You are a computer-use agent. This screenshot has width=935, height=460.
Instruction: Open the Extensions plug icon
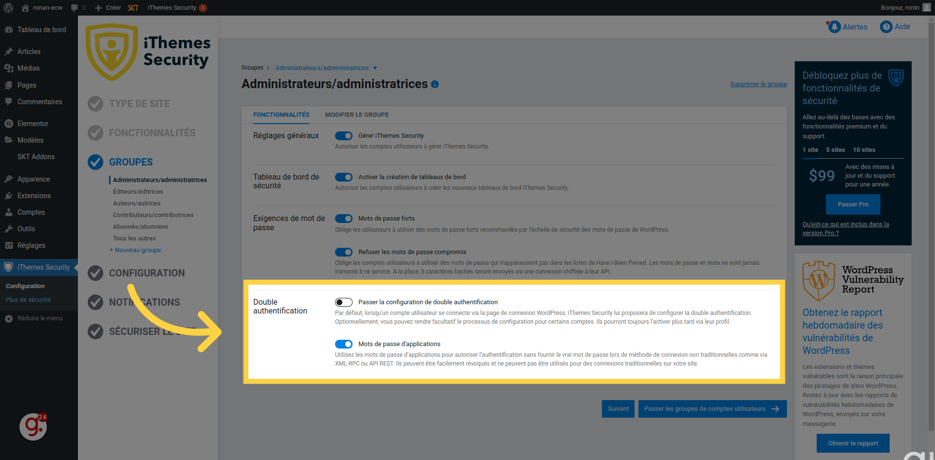click(9, 196)
